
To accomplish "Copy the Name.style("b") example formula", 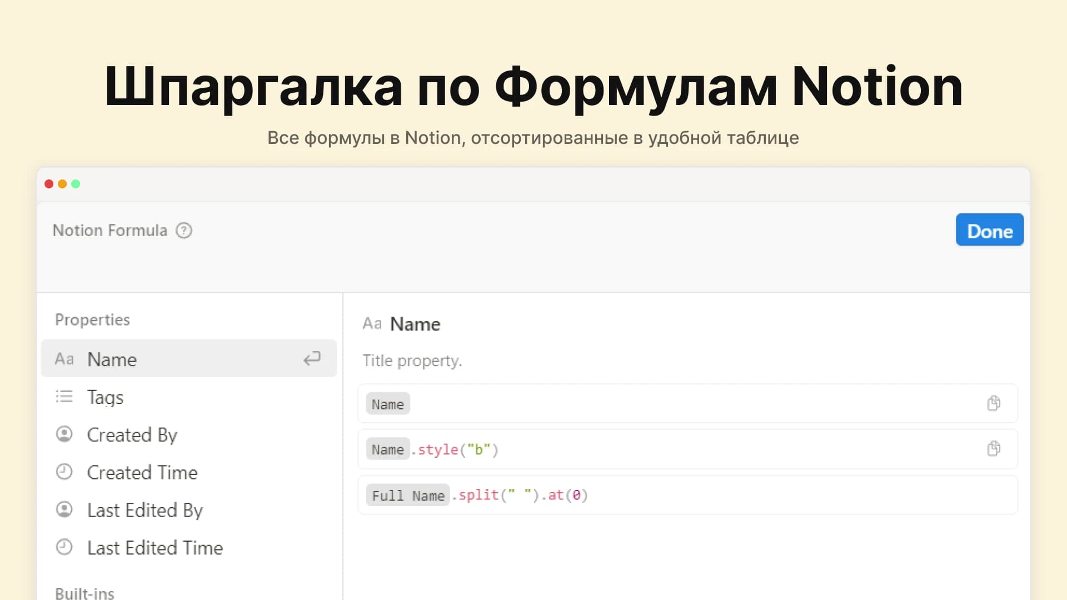I will point(994,448).
